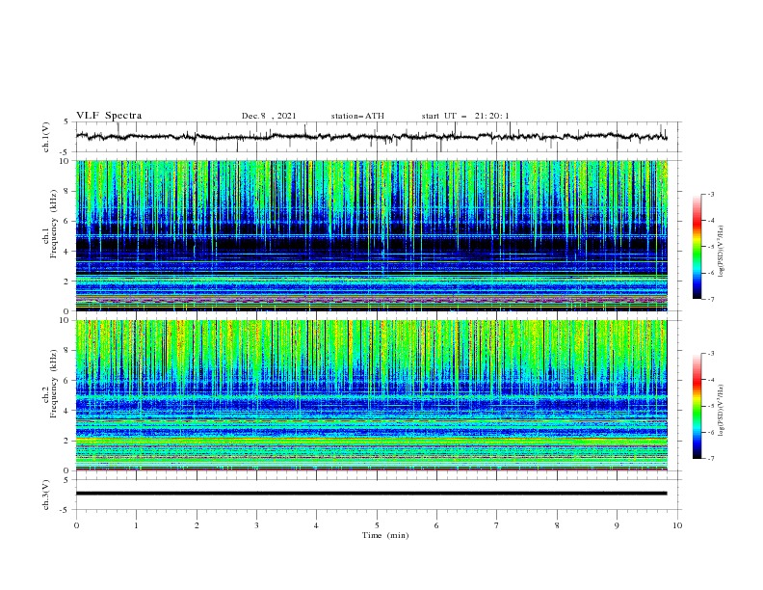Click the "ch.1(V)" axis label
The height and width of the screenshot is (590, 763).
pos(46,137)
